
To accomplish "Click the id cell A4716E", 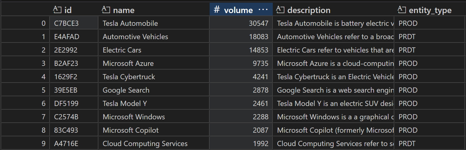I will pyautogui.click(x=74, y=144).
